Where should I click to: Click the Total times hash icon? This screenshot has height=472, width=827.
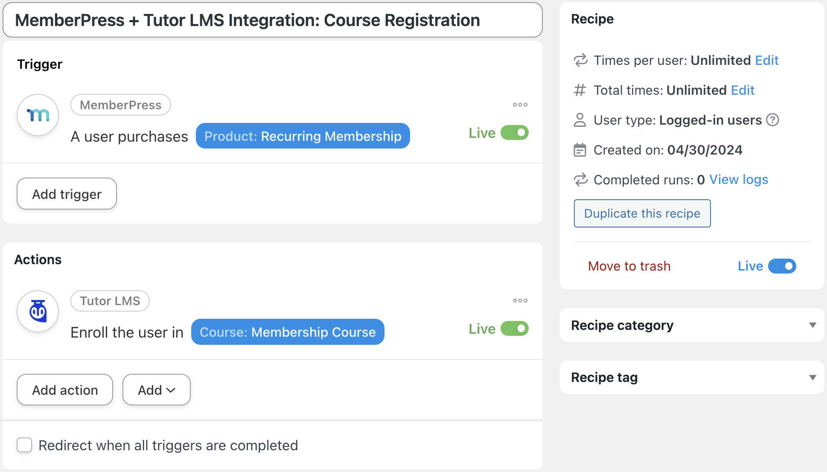click(580, 90)
